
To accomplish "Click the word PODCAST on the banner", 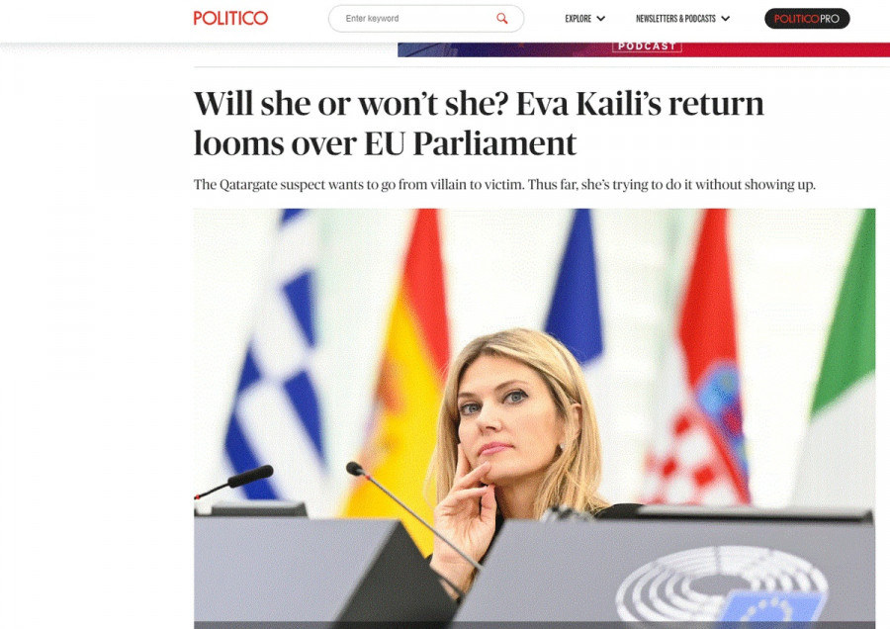I will point(647,45).
